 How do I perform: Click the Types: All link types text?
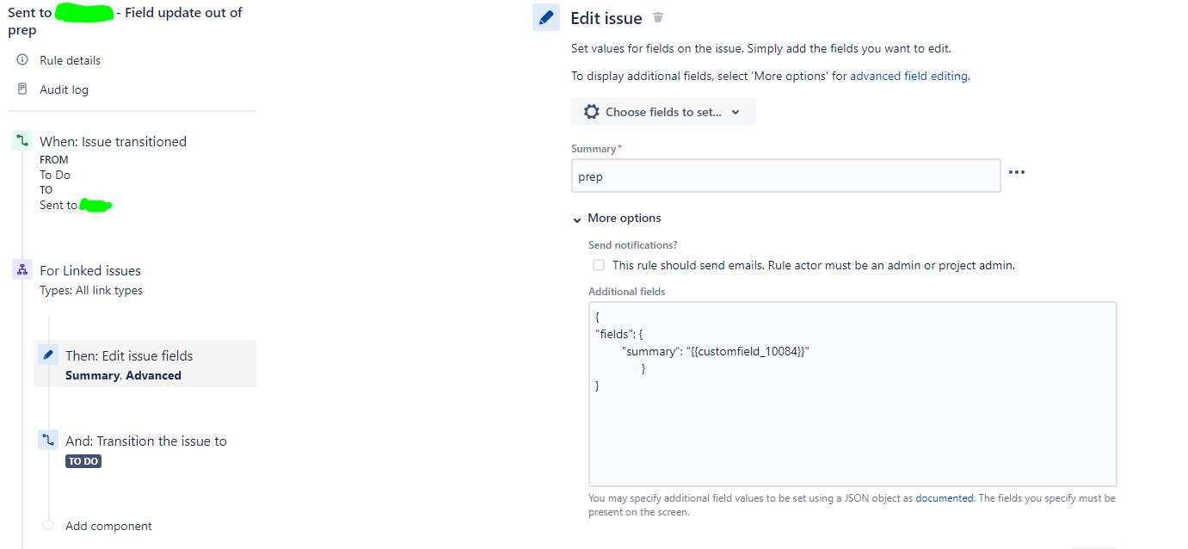click(x=91, y=290)
